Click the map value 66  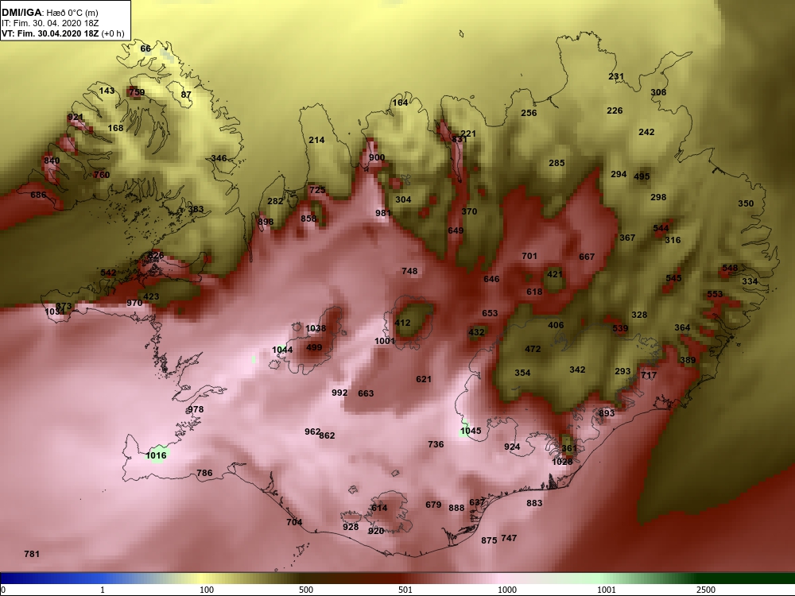(145, 48)
